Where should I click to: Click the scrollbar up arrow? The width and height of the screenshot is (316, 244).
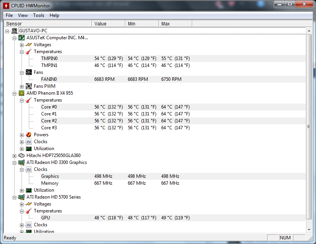[x=309, y=31]
